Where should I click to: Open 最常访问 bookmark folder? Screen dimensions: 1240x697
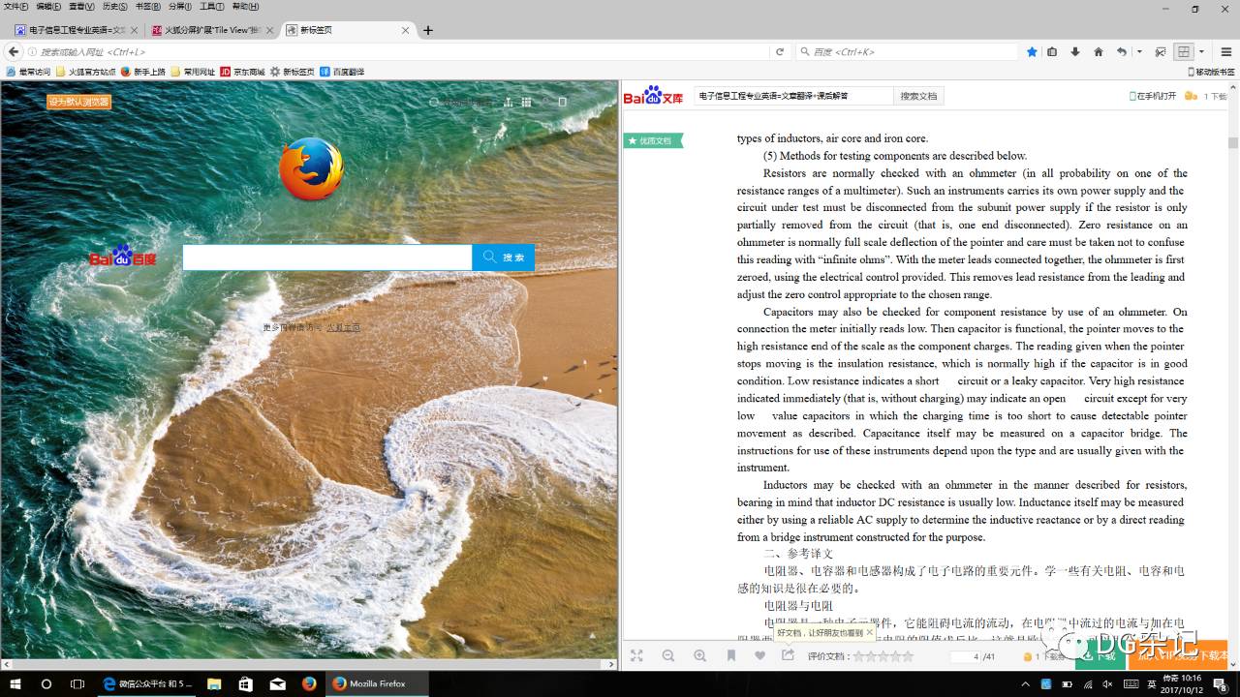click(28, 72)
